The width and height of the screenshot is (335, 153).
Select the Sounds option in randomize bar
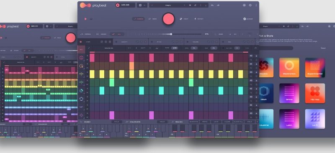101,34
